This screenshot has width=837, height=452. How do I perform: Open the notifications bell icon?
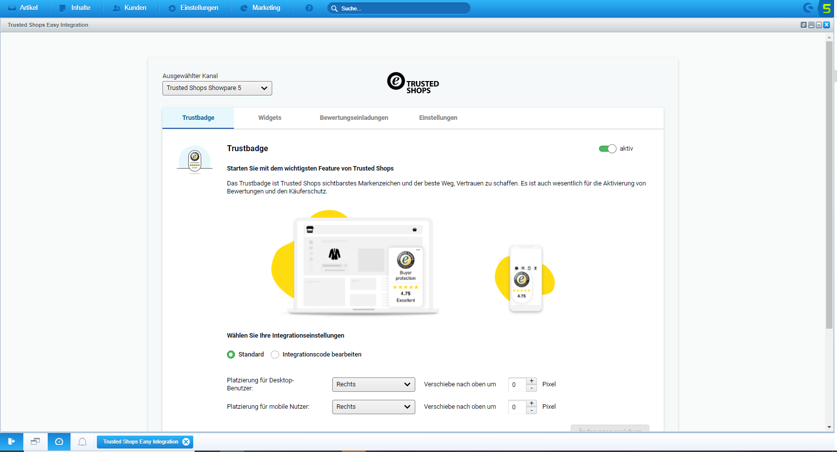tap(82, 442)
